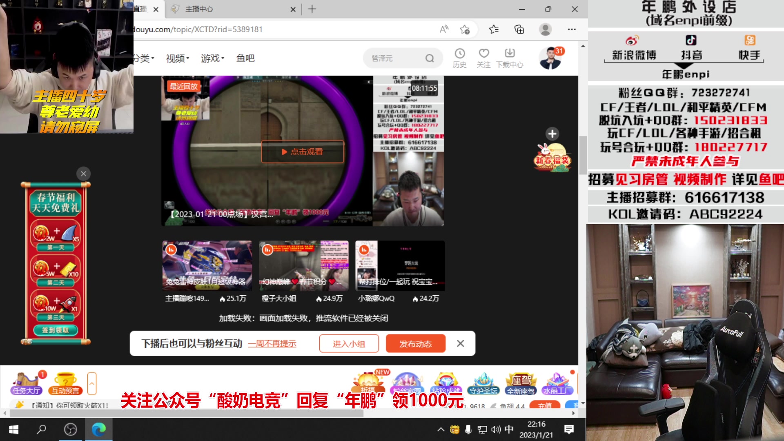Open the 互动预言 prediction icon
Screen dimensions: 784x441
click(x=65, y=384)
